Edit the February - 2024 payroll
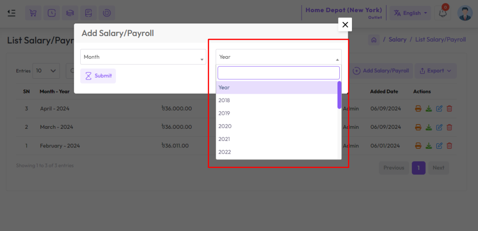Screen dimensions: 478x231 click(x=439, y=146)
